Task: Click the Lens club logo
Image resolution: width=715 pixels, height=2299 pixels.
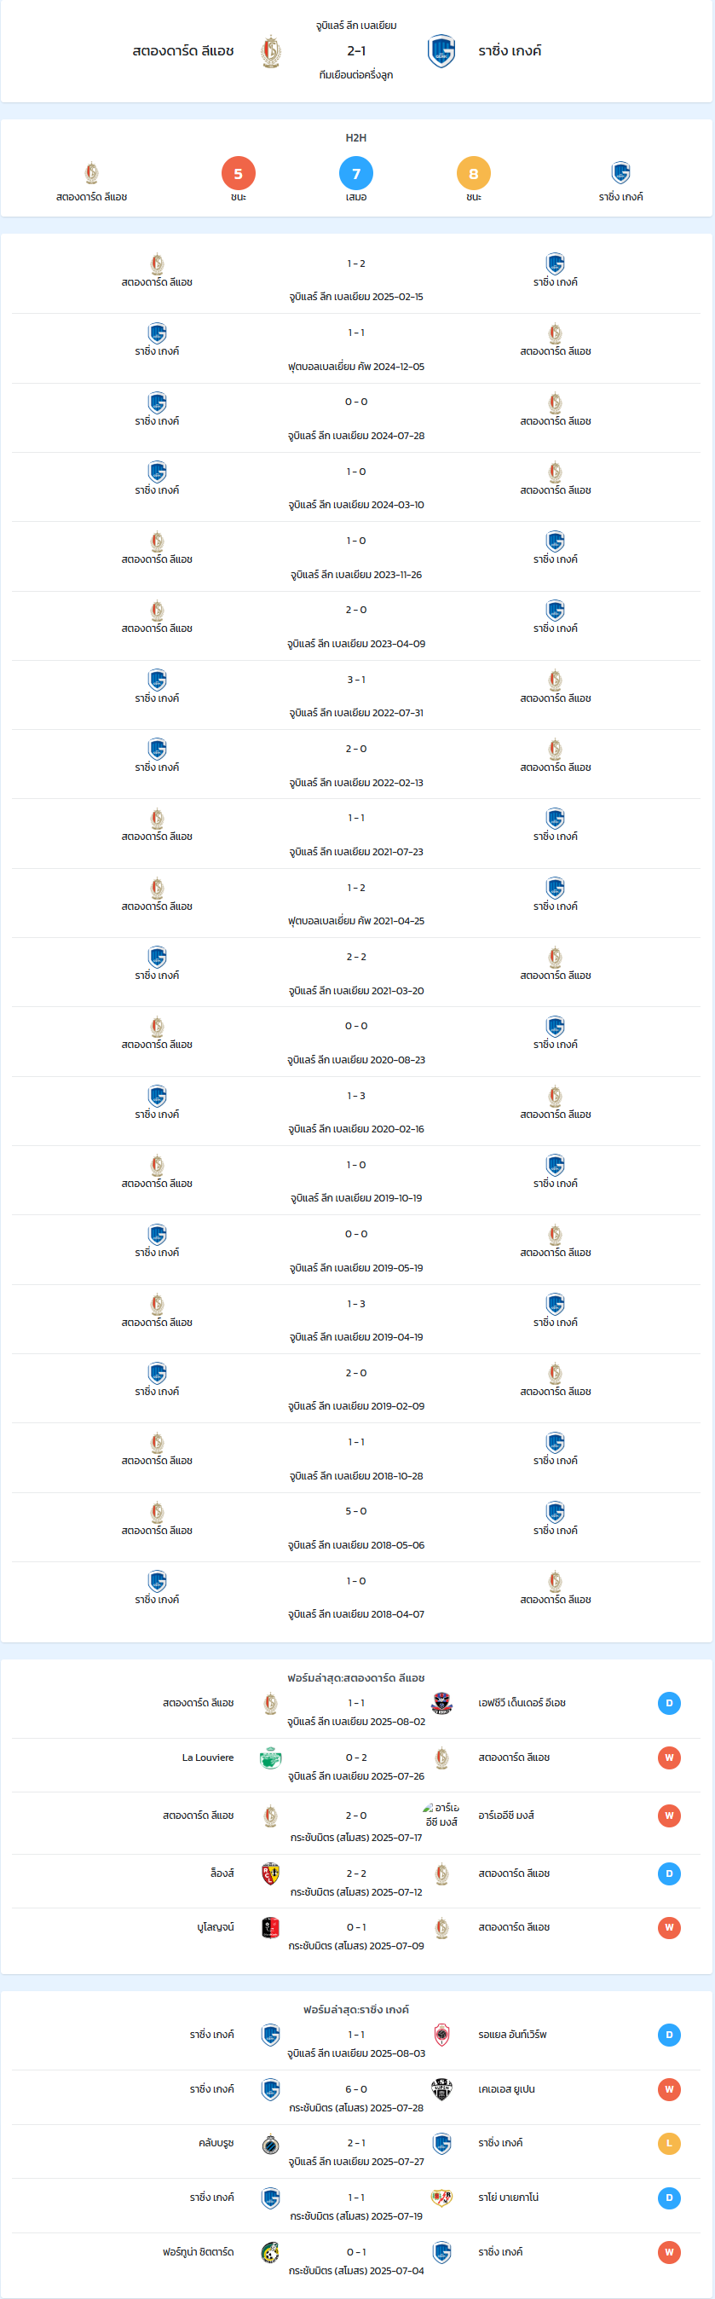Action: [x=270, y=1873]
